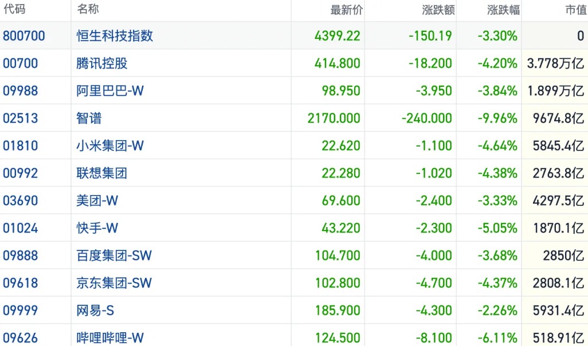588x346 pixels.
Task: Click latest price 185.900
Action: [x=338, y=311]
